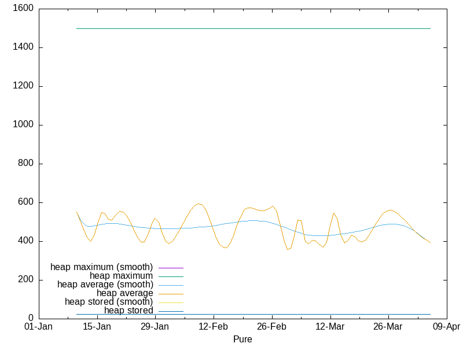Click the 'heap average (smooth)' legend label
The height and width of the screenshot is (347, 463).
105,285
